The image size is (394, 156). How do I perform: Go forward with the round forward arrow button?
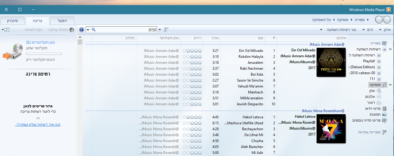379,20
